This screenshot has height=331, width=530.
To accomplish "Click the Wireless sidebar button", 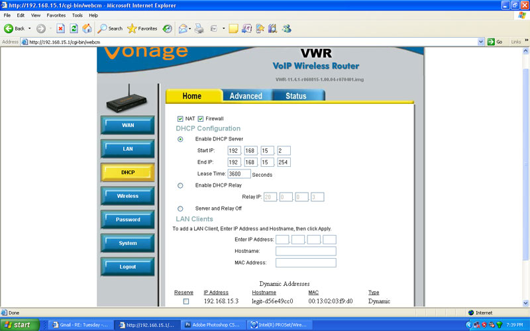I will pyautogui.click(x=127, y=196).
